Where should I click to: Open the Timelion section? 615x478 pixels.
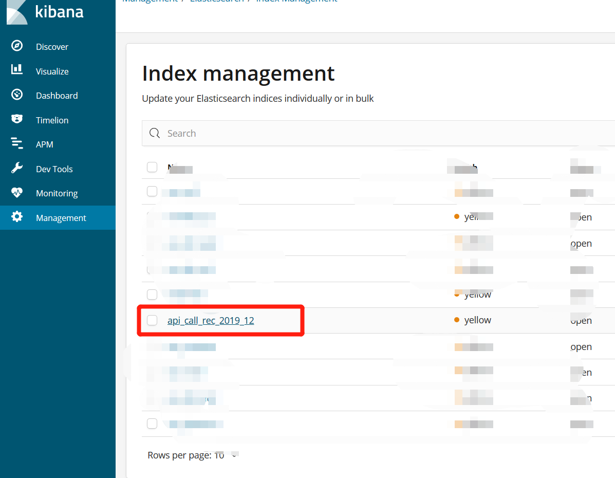[52, 120]
